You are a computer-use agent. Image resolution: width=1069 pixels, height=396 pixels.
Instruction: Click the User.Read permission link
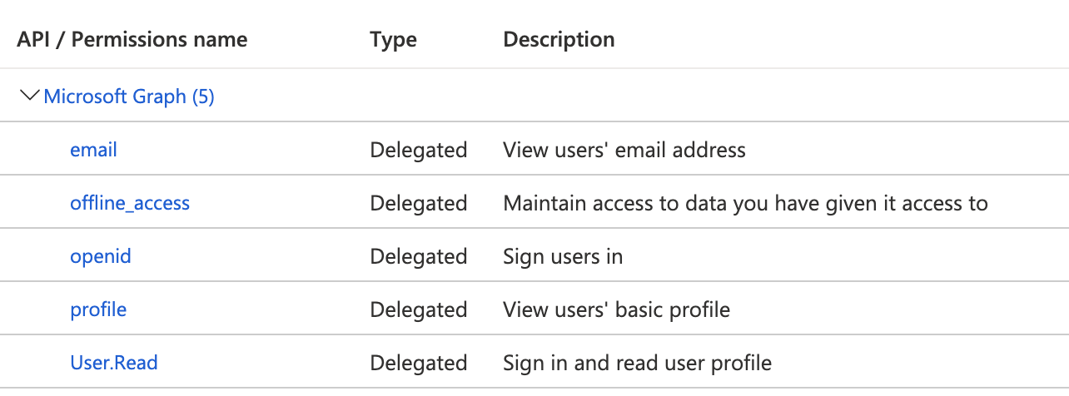point(114,363)
